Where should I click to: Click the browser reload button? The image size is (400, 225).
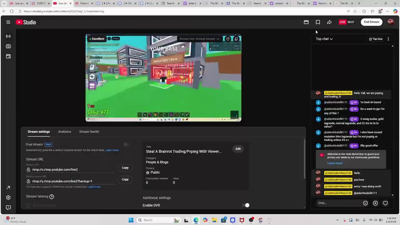(x=12, y=11)
